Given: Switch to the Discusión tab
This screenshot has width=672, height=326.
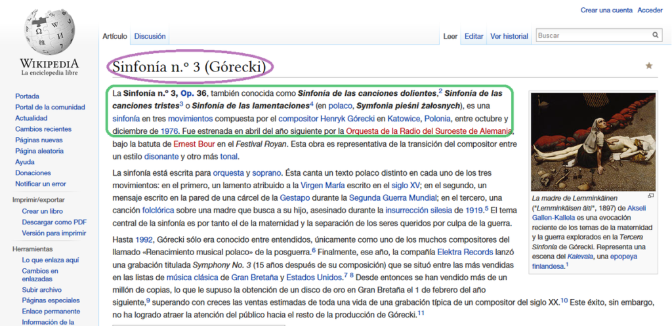Looking at the screenshot, I should 150,36.
